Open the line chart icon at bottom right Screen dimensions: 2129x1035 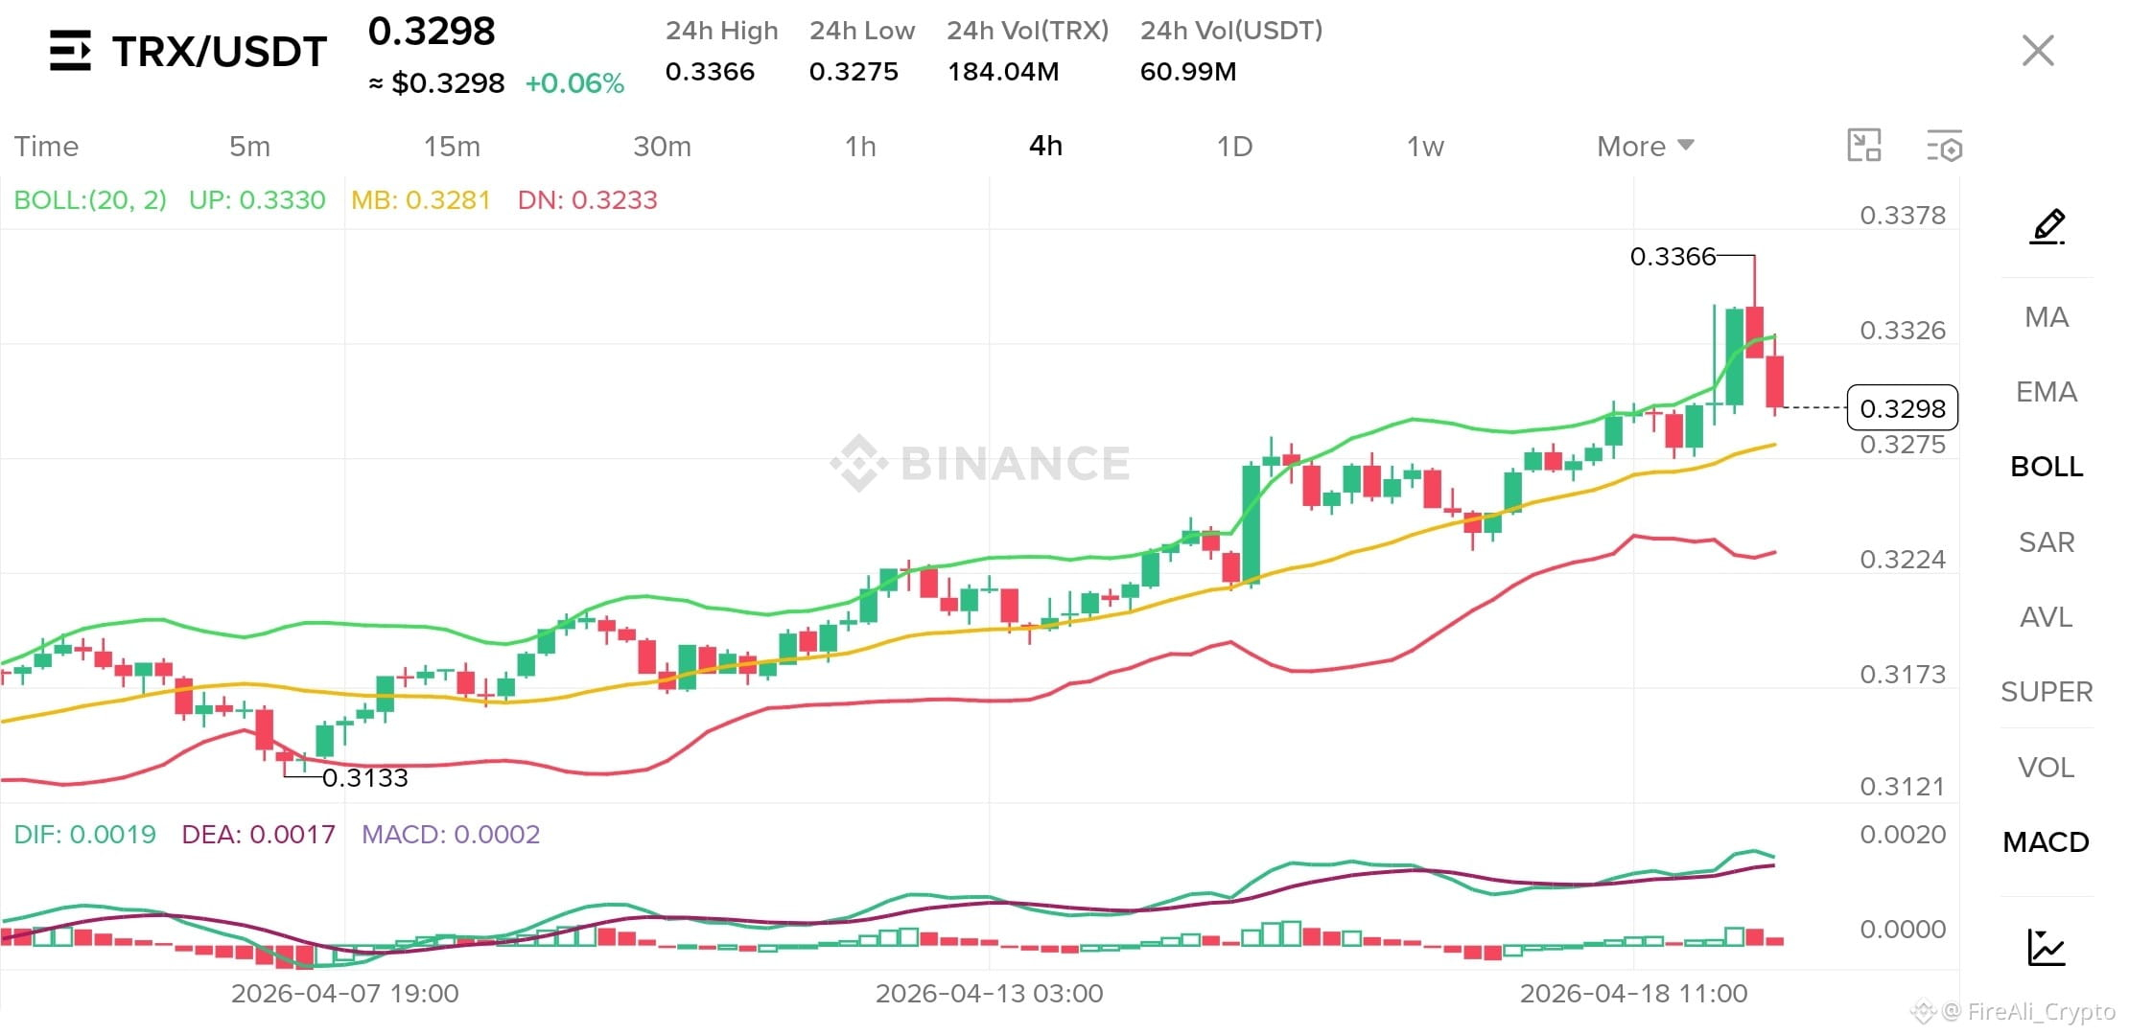2047,947
